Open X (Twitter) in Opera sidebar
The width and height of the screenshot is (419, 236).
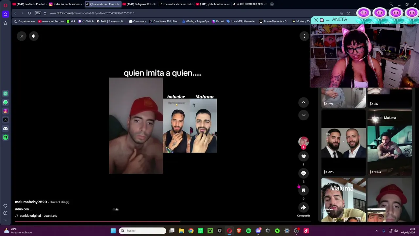coord(5,120)
